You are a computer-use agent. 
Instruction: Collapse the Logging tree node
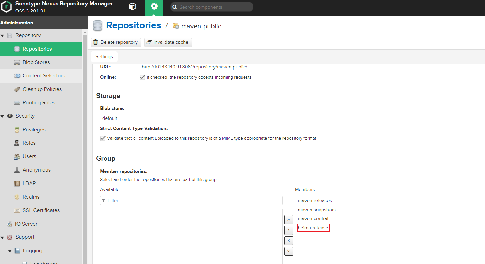click(x=10, y=251)
